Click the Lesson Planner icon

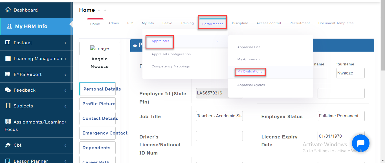8,161
